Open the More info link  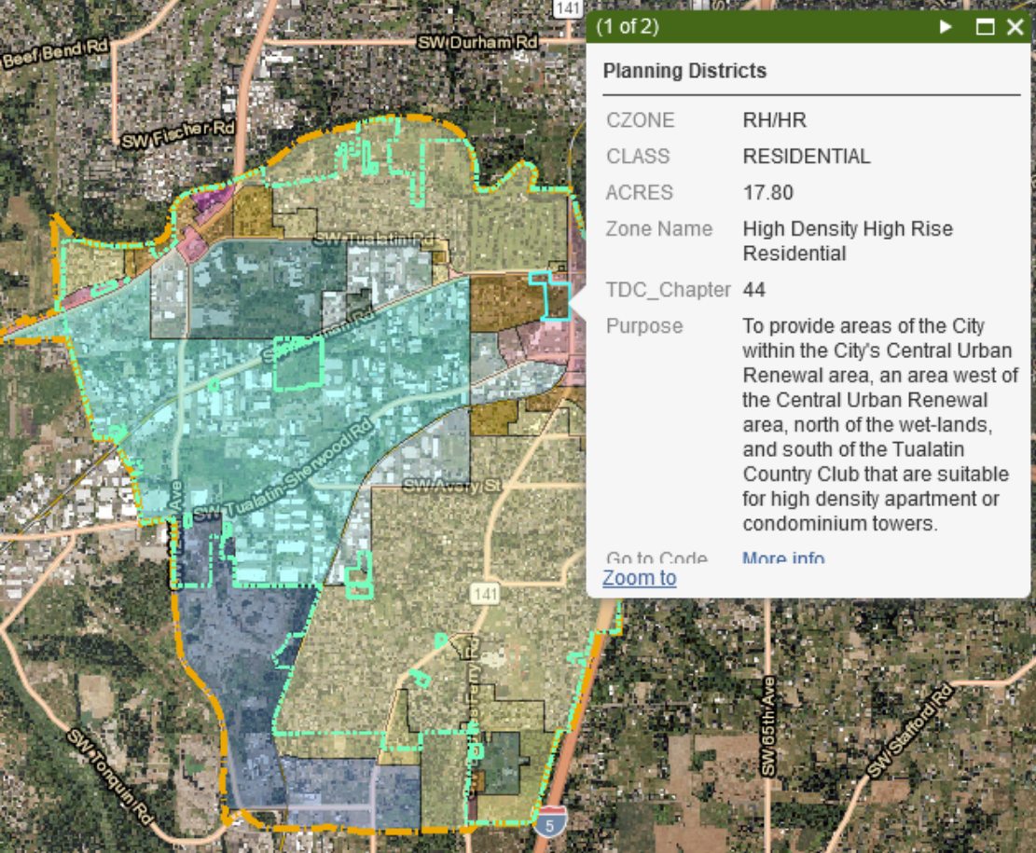783,558
